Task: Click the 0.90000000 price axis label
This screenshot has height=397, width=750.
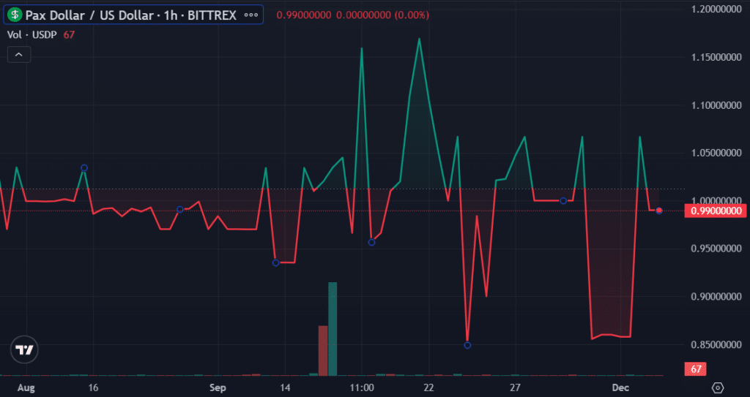Action: coord(716,297)
